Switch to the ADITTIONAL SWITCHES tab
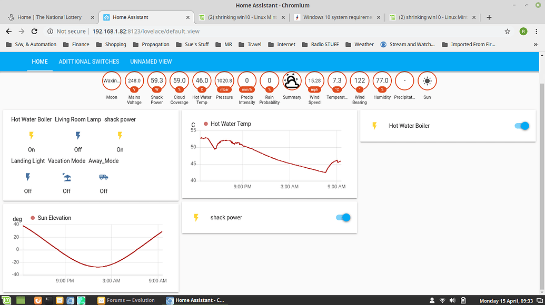This screenshot has width=545, height=305. 89,62
